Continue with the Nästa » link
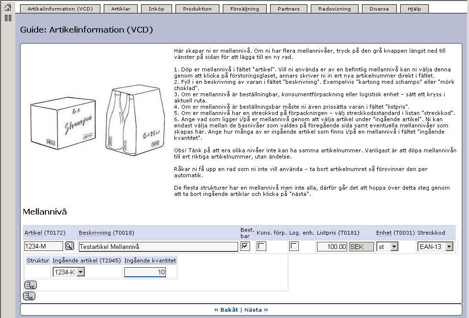The width and height of the screenshot is (469, 318). pos(256,310)
